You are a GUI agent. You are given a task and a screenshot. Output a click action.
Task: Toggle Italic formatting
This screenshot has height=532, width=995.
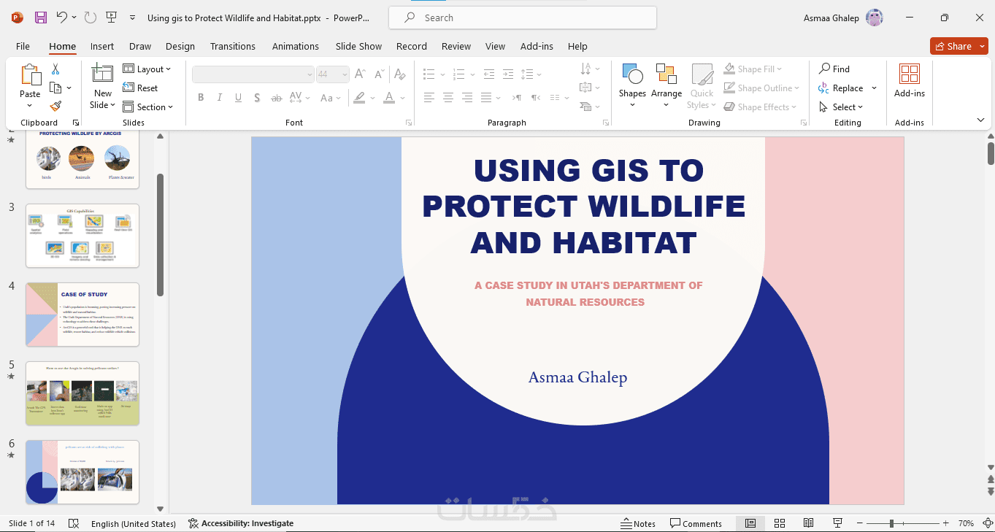tap(220, 98)
